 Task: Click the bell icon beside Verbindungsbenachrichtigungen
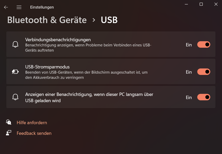point(16,44)
